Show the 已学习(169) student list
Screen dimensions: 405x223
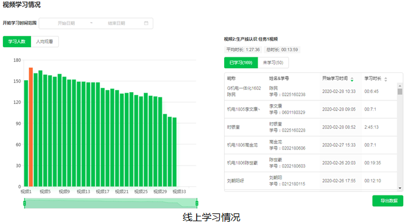(x=241, y=63)
